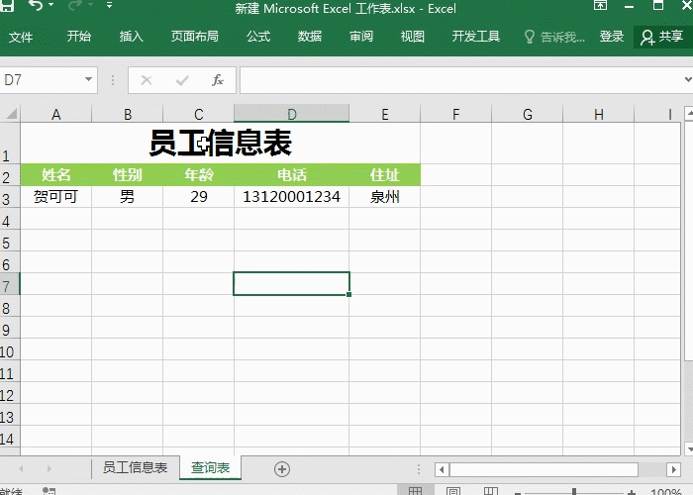Select column B header
693x495 pixels.
(128, 114)
